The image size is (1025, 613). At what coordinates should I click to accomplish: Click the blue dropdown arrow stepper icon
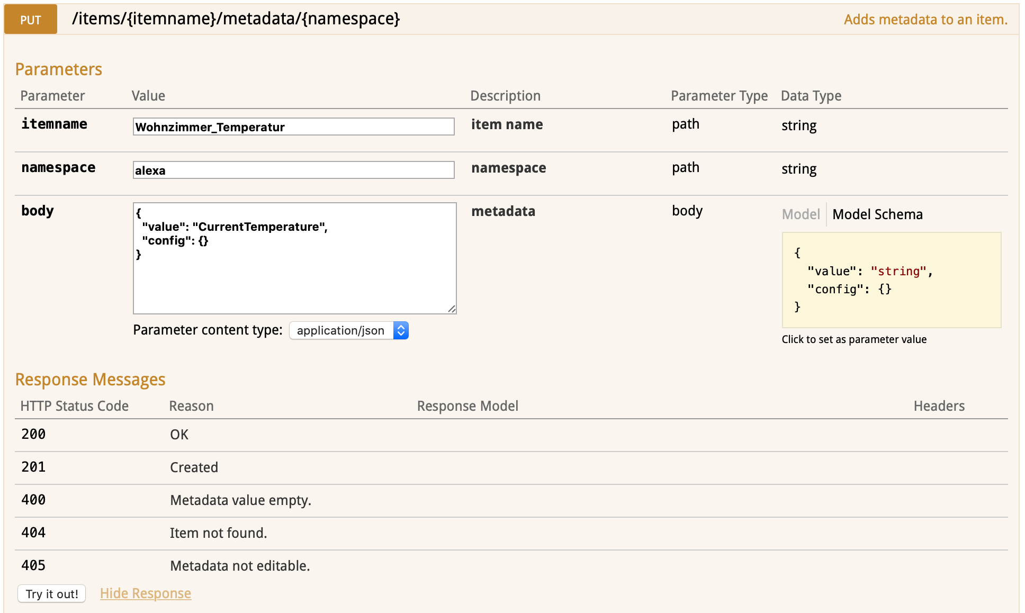point(401,330)
